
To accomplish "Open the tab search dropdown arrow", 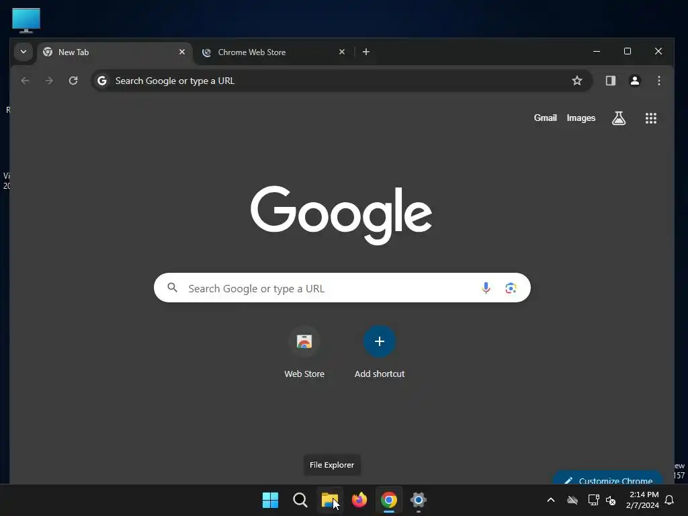I will tap(24, 52).
